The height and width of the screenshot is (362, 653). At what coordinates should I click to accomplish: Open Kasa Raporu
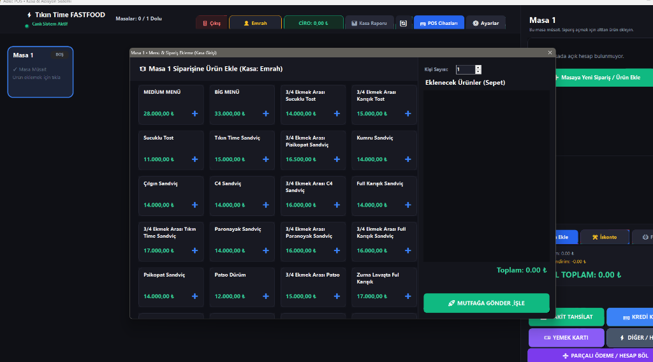point(369,24)
